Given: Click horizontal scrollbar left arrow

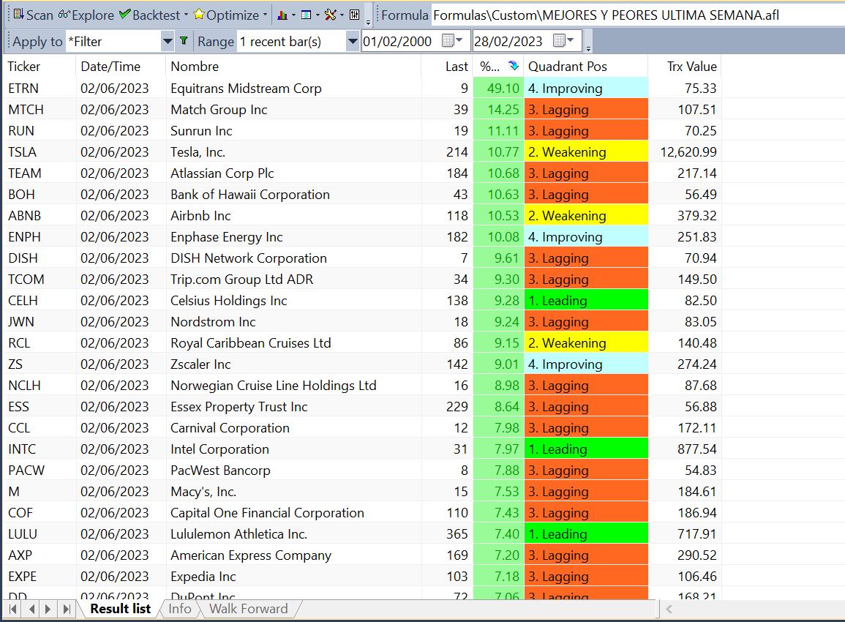Looking at the screenshot, I should point(669,609).
